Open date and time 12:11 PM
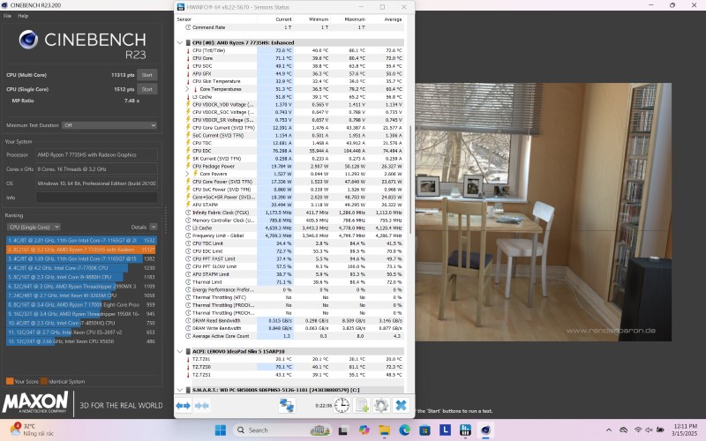 coord(685,430)
